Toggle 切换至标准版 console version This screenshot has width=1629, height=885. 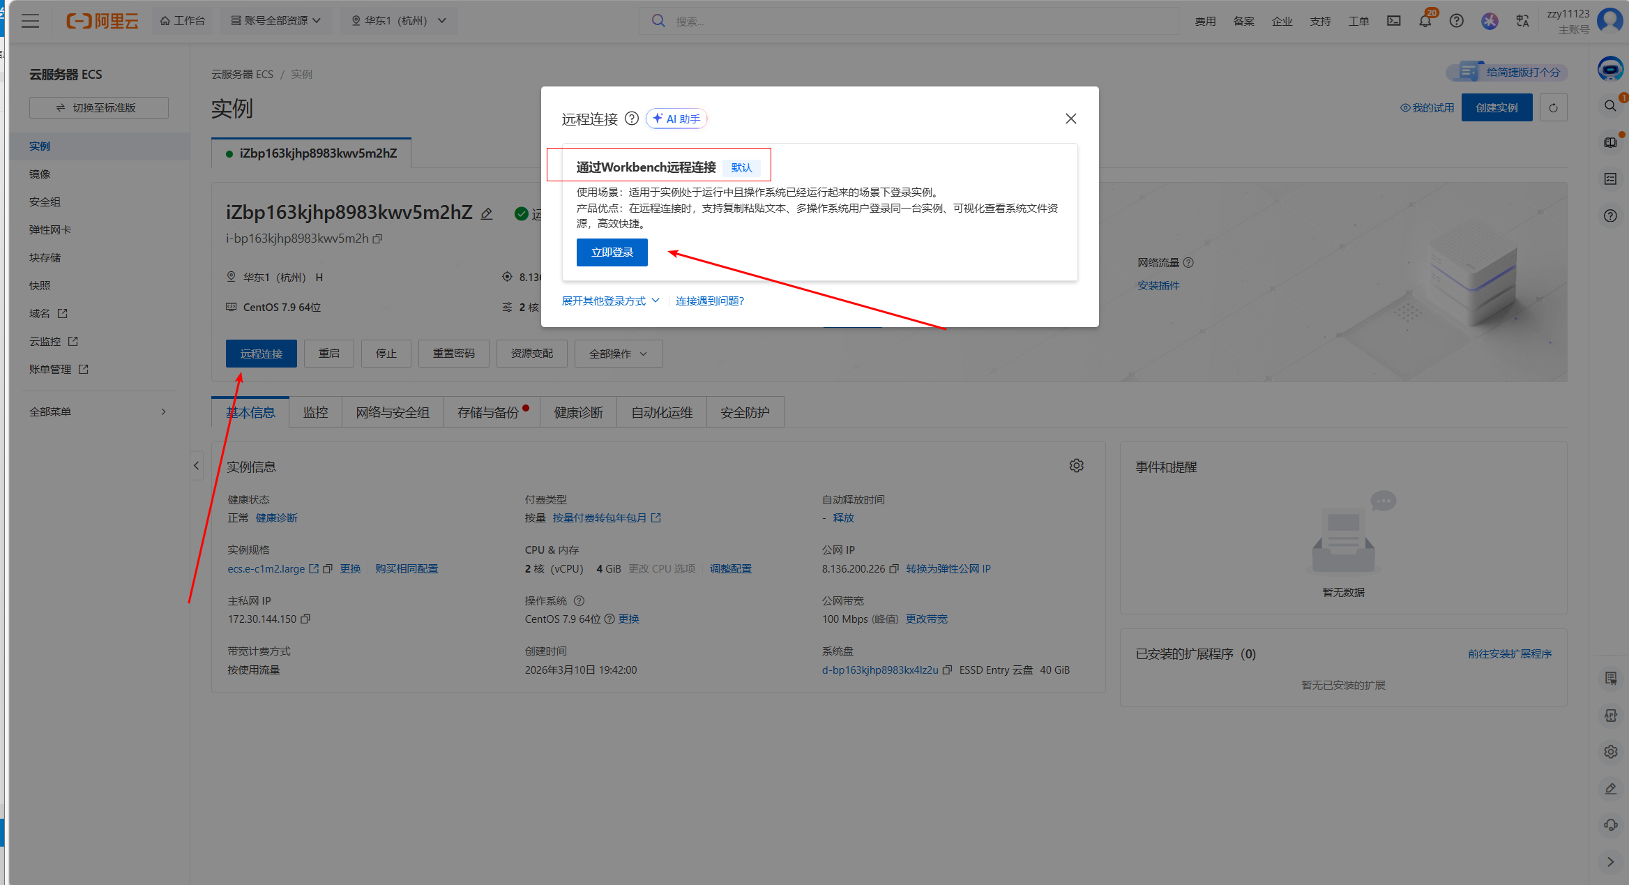[x=98, y=107]
